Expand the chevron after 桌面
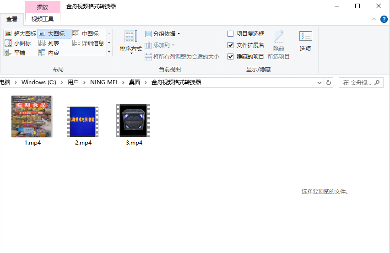The image size is (390, 253). coord(146,82)
